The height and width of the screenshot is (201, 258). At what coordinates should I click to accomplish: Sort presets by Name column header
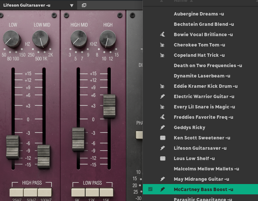pos(180,1)
